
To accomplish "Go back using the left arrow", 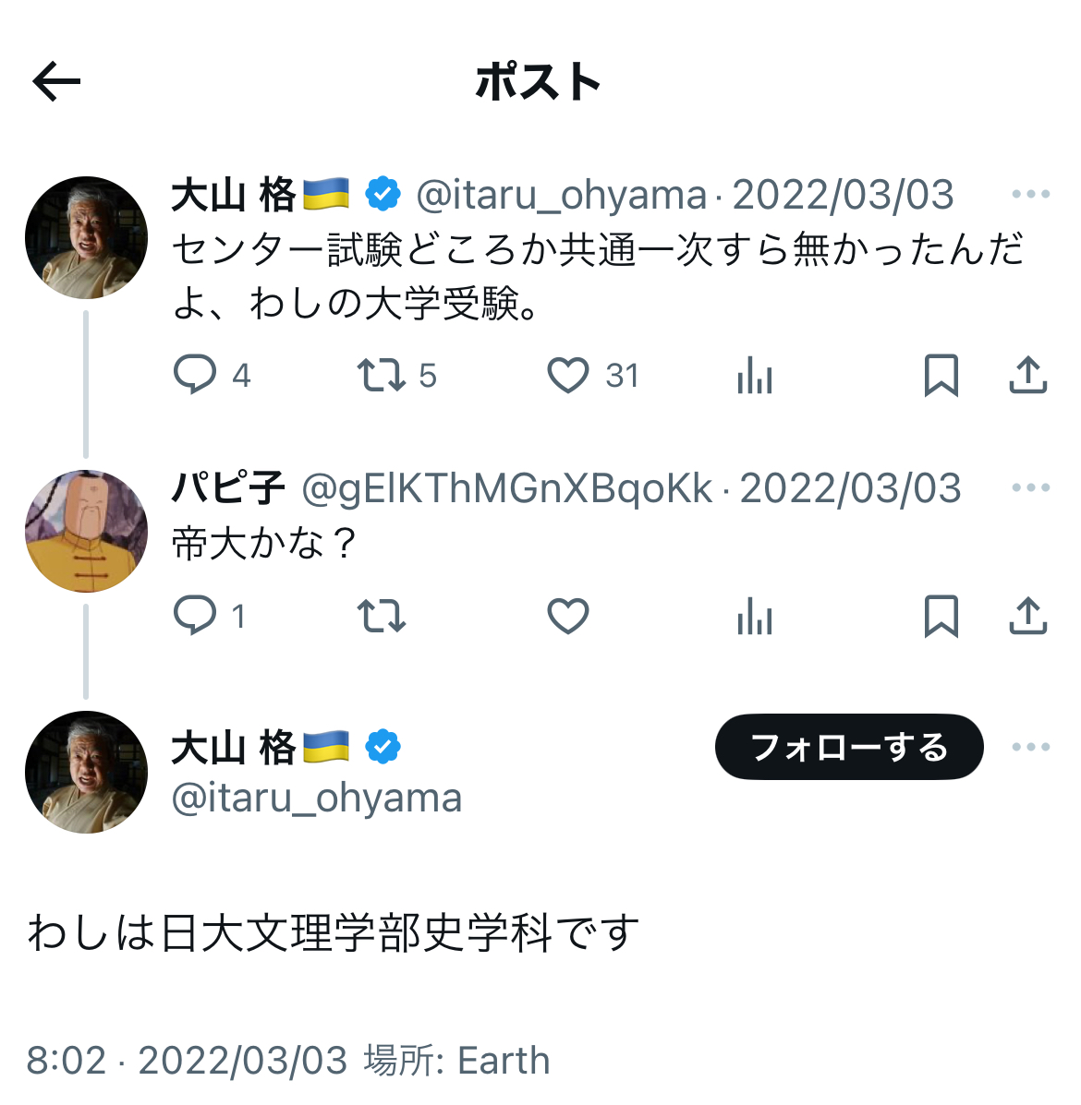I will (x=56, y=82).
